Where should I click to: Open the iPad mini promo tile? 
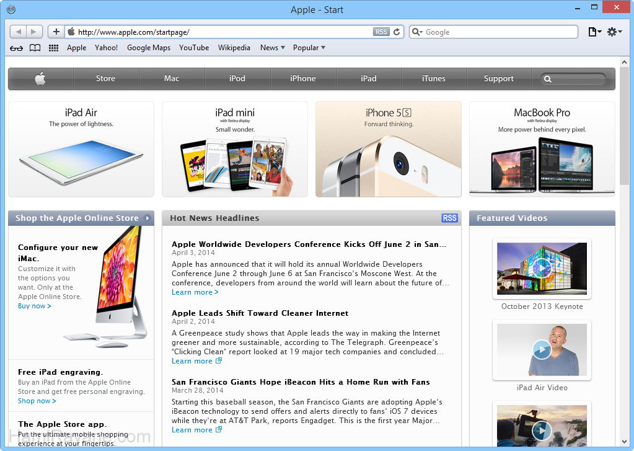click(x=235, y=149)
